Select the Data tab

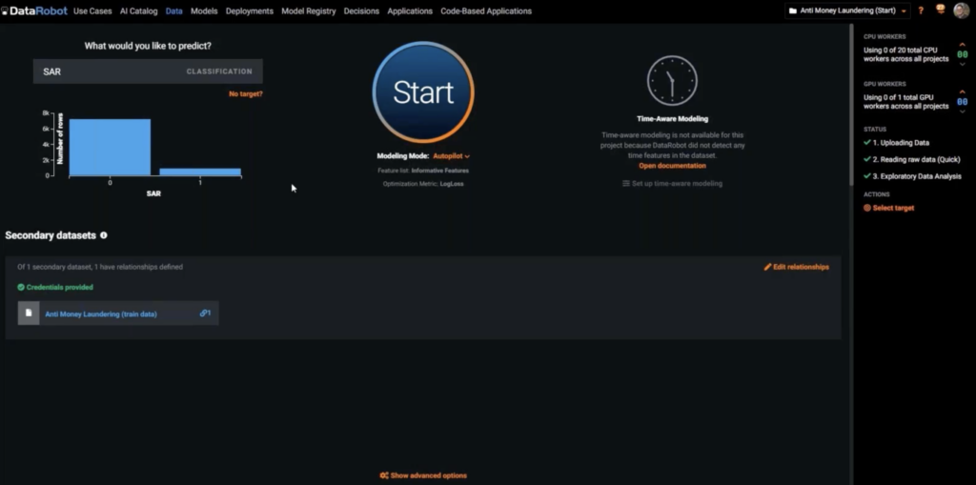point(174,11)
